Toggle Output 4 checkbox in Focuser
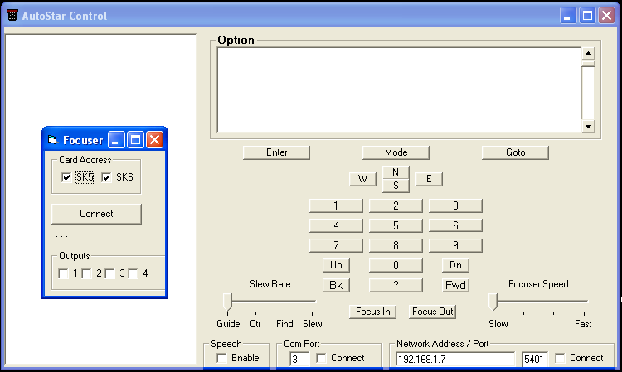Screen dimensions: 622x372 (134, 273)
